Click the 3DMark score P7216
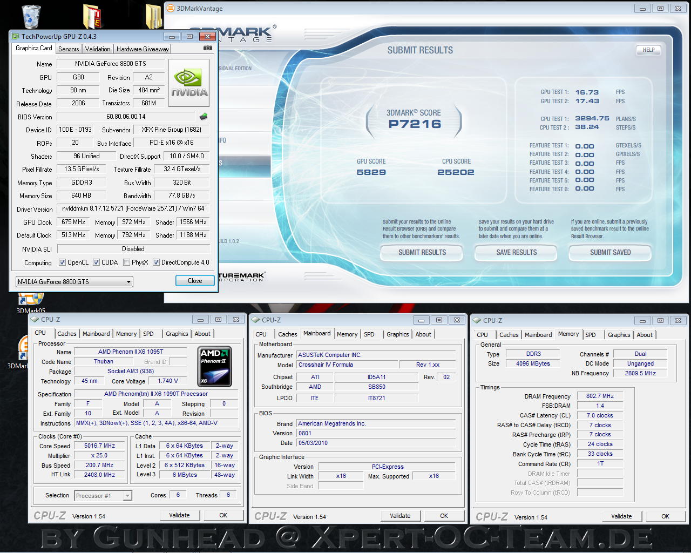The height and width of the screenshot is (553, 691). tap(415, 124)
